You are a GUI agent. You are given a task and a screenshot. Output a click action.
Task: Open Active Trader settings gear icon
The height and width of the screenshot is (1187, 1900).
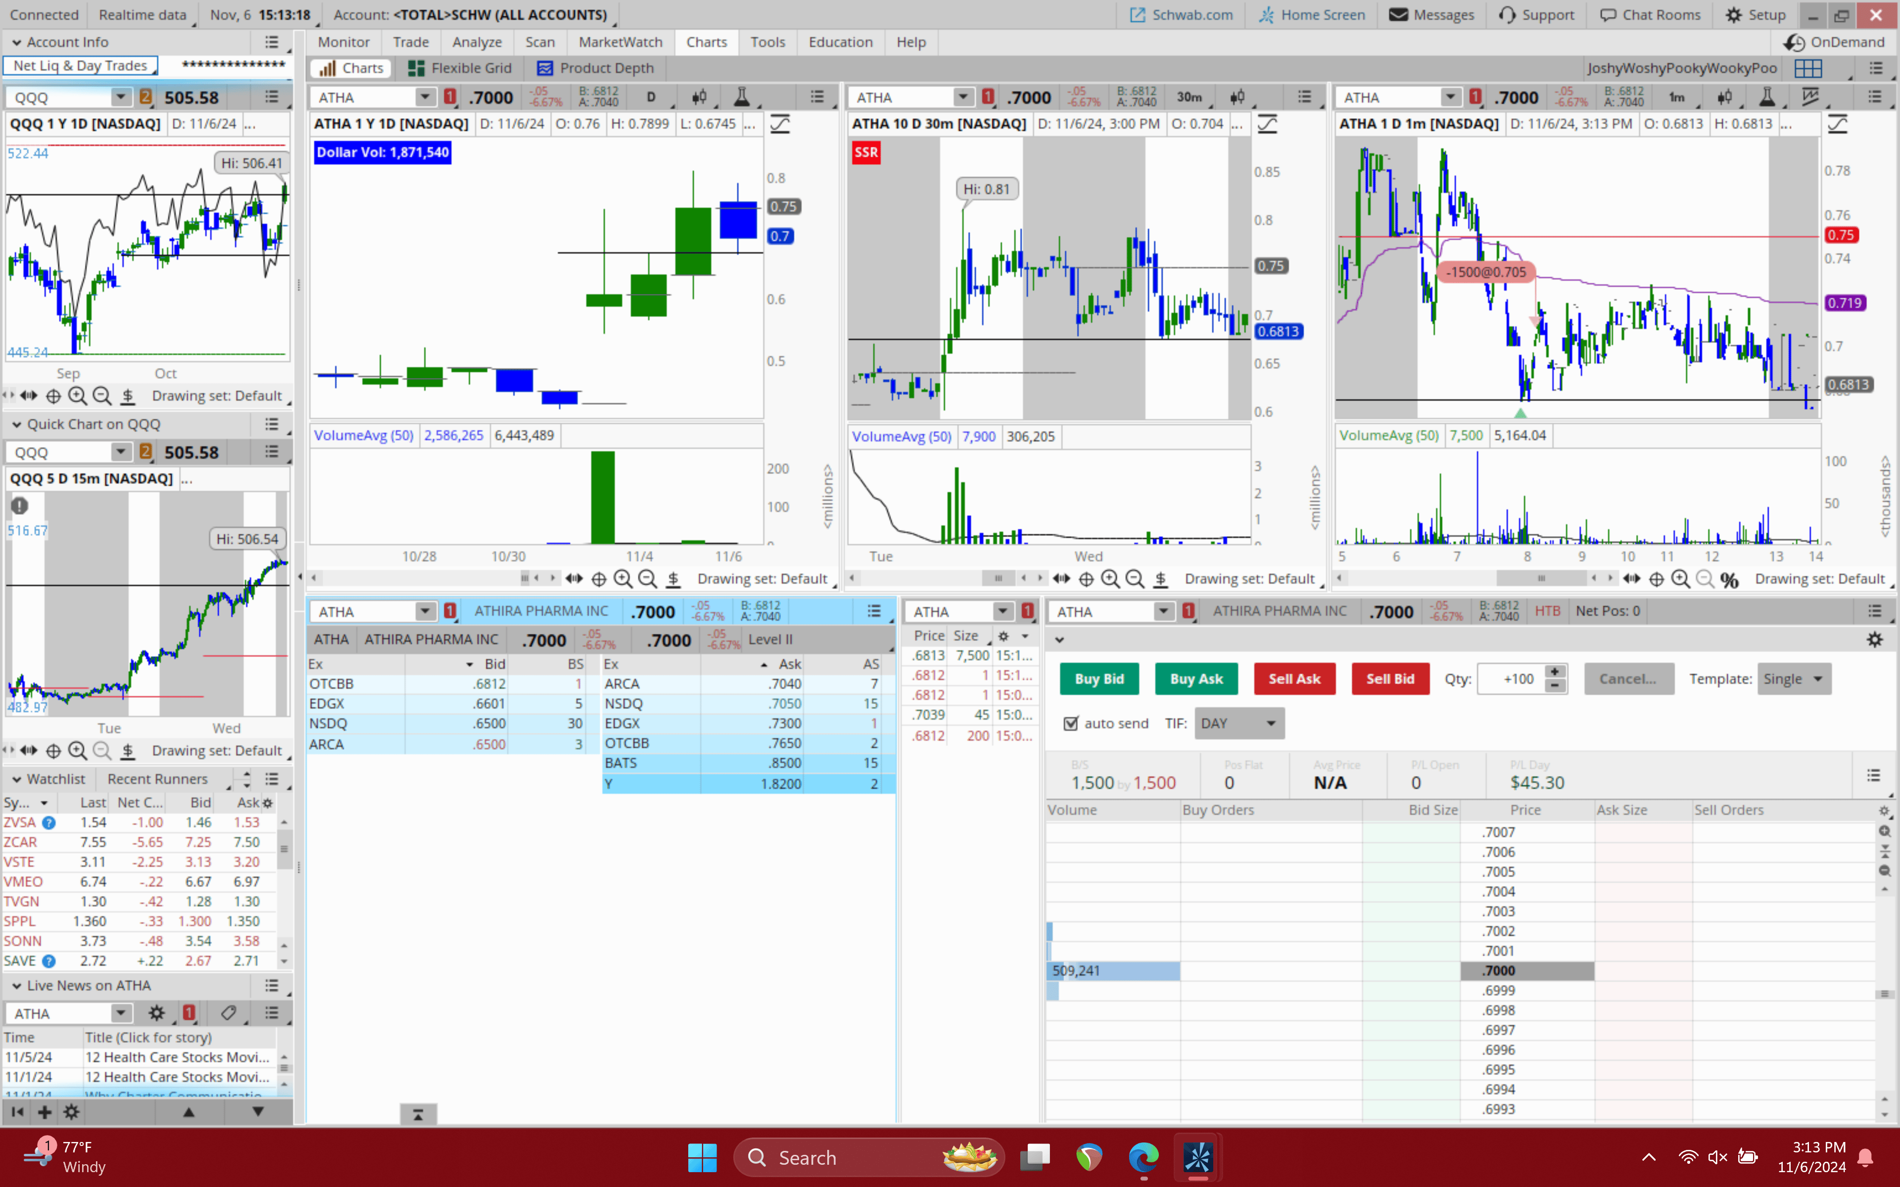[1875, 640]
